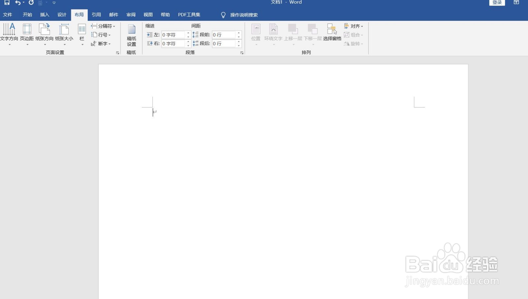Open 文字方向 text direction options
Screen dimensions: 528x299
pos(9,34)
